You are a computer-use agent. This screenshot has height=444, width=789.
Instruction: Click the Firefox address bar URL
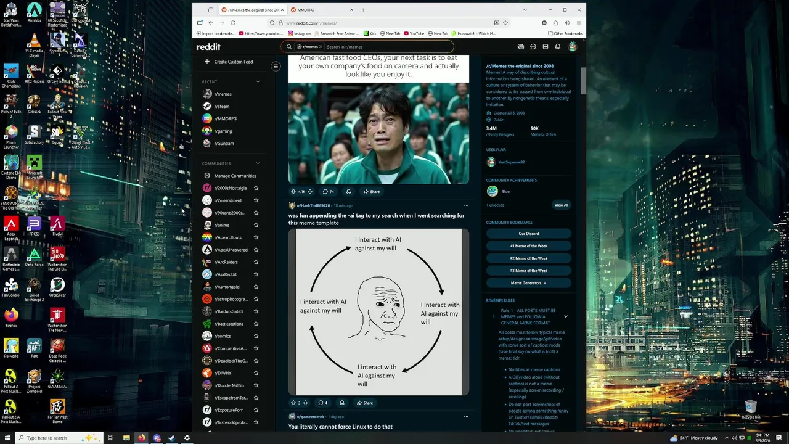(311, 23)
